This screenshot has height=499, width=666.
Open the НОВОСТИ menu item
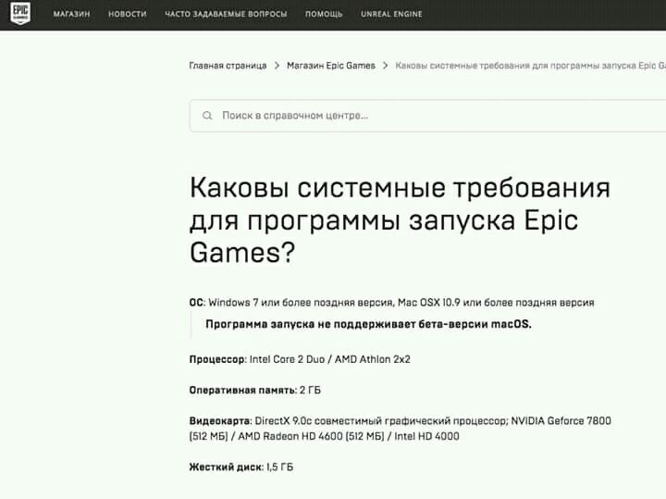(128, 14)
